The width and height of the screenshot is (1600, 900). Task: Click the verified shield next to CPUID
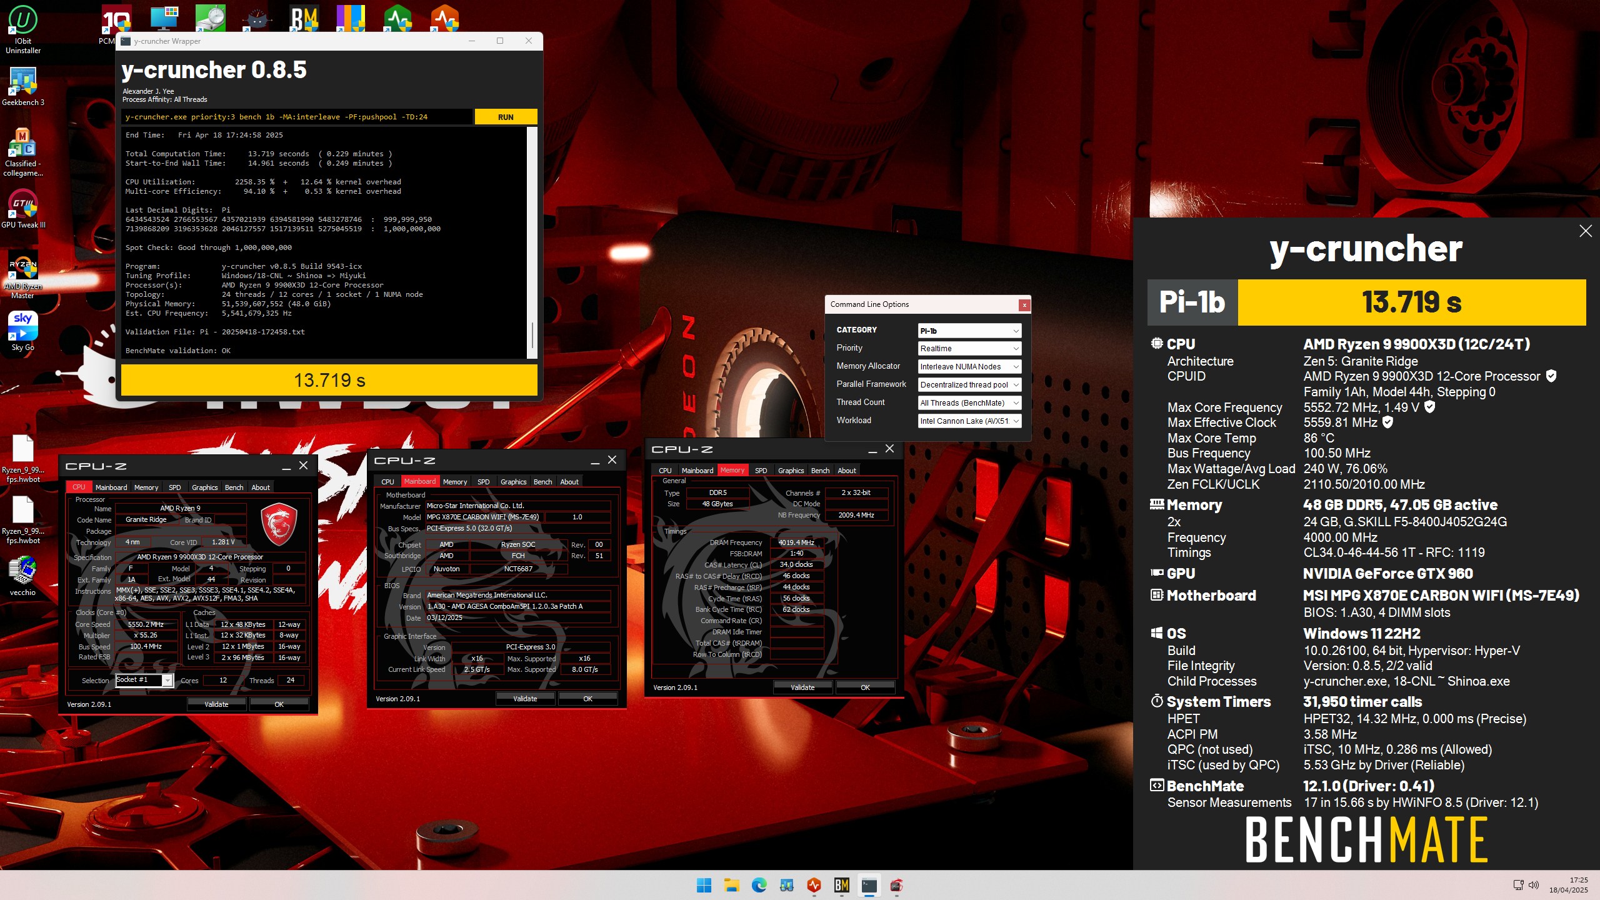click(1551, 376)
